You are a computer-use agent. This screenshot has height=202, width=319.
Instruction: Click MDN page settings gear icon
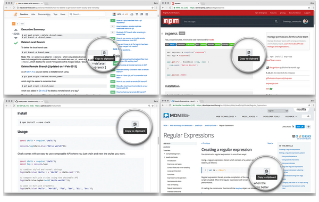pyautogui.click(x=308, y=126)
